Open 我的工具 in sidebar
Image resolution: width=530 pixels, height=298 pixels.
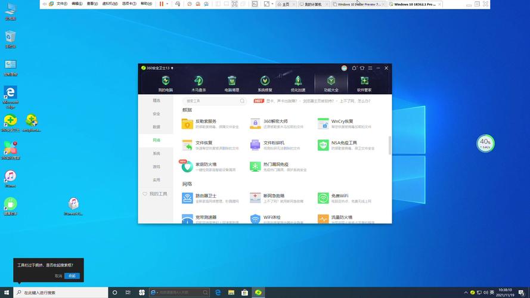click(155, 194)
